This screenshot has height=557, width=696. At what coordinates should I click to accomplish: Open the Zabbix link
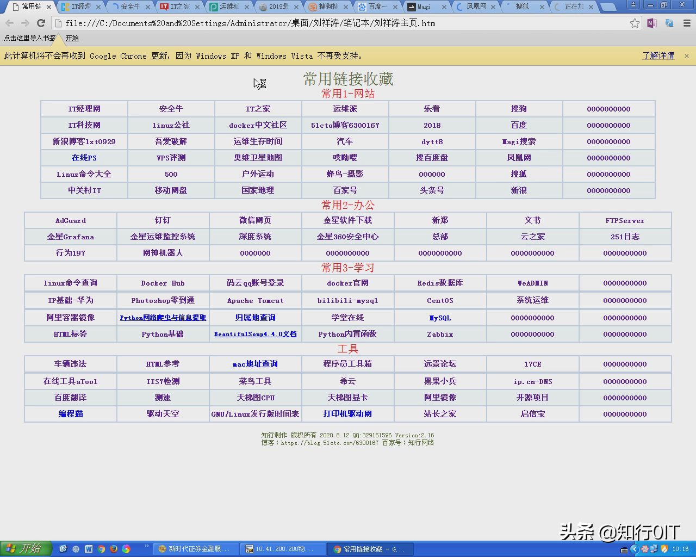[440, 334]
